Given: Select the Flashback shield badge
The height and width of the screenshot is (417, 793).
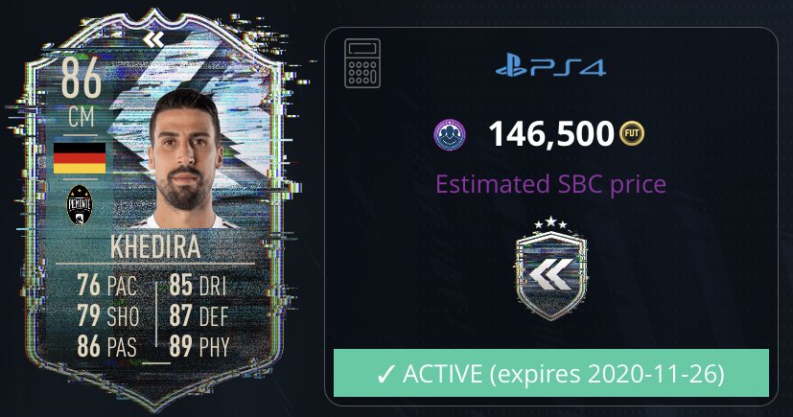Looking at the screenshot, I should (550, 268).
